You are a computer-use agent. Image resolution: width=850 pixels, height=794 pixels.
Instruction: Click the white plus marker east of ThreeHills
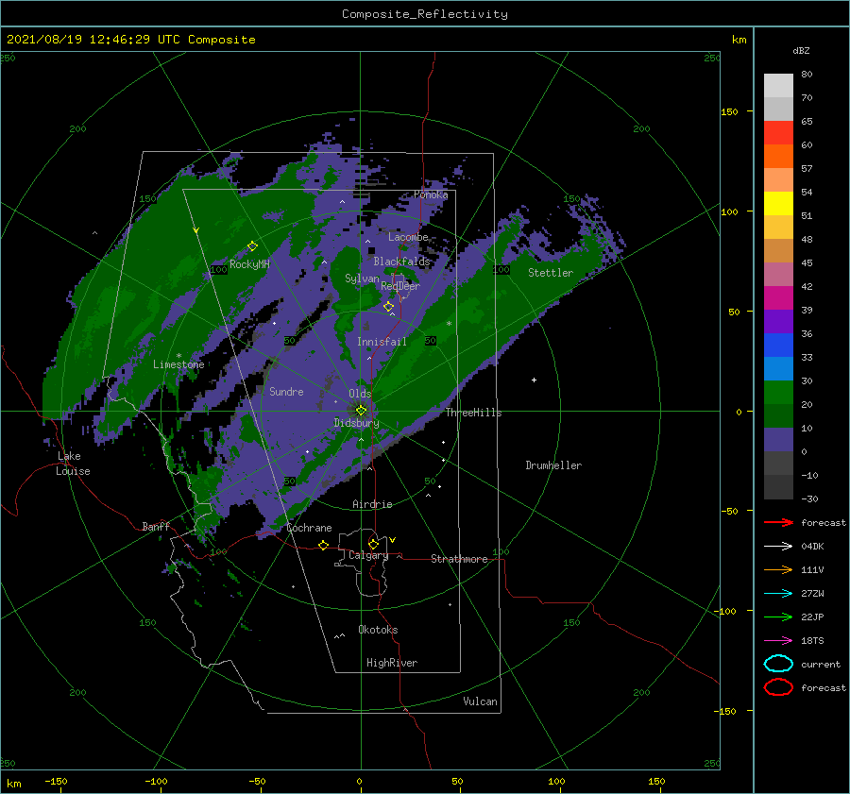point(534,380)
